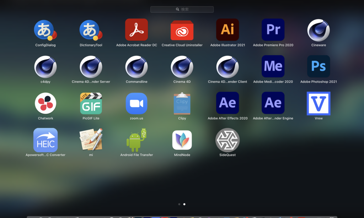Open Adobe Photoshop 2021
This screenshot has width=364, height=218.
(x=318, y=66)
